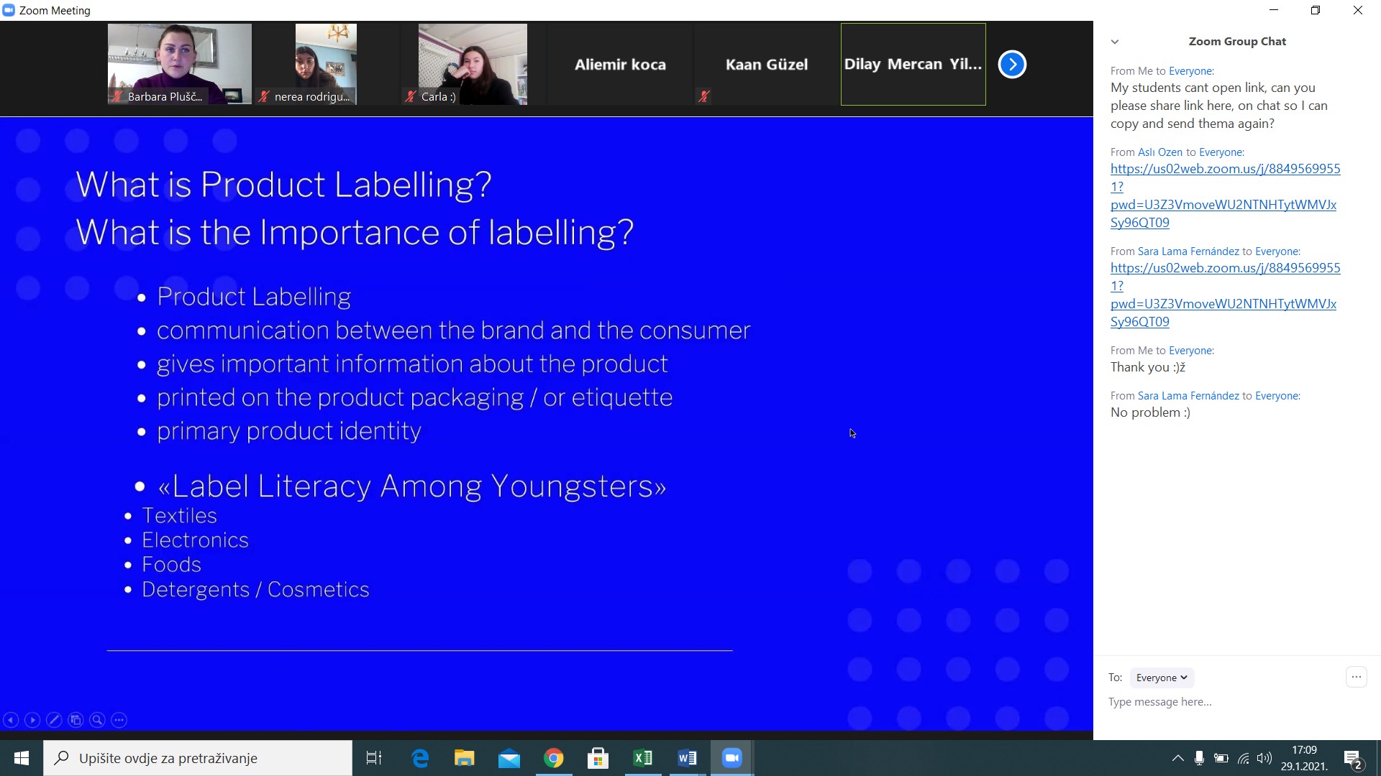Click 'Sara Lama Fernández' name above 'No problem :)'

(1188, 396)
